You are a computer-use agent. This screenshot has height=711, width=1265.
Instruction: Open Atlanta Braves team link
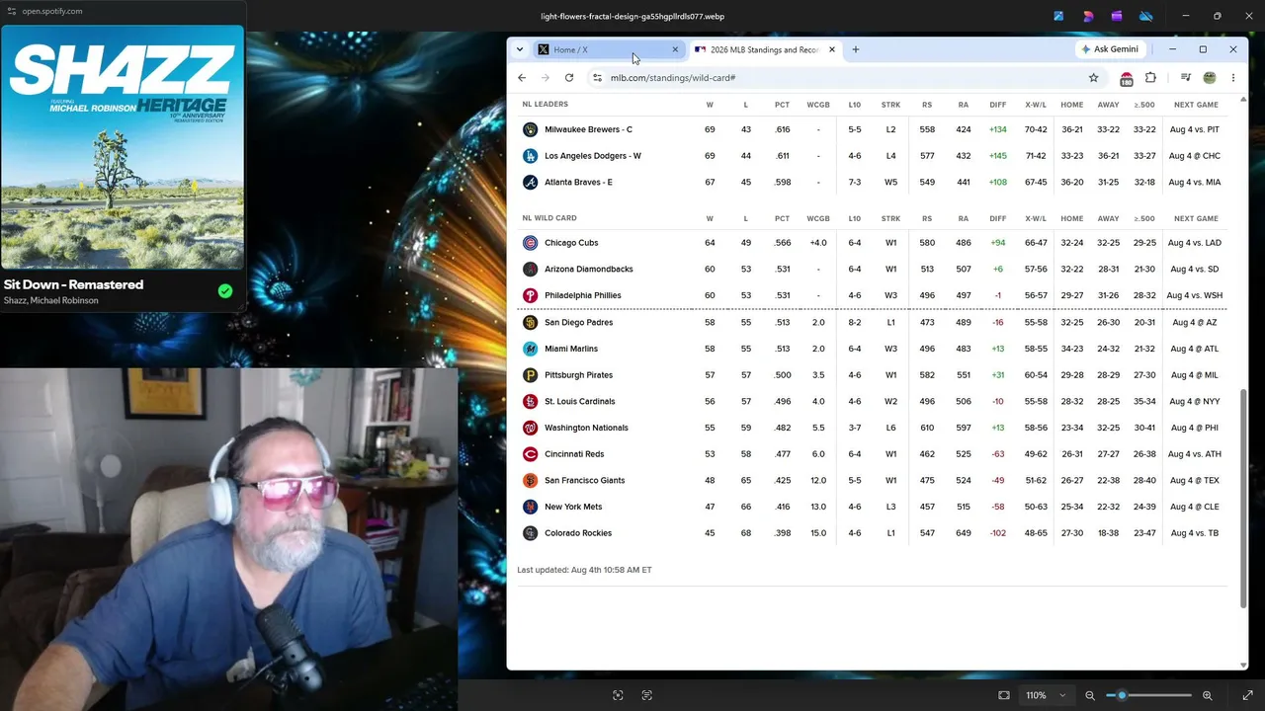[579, 183]
